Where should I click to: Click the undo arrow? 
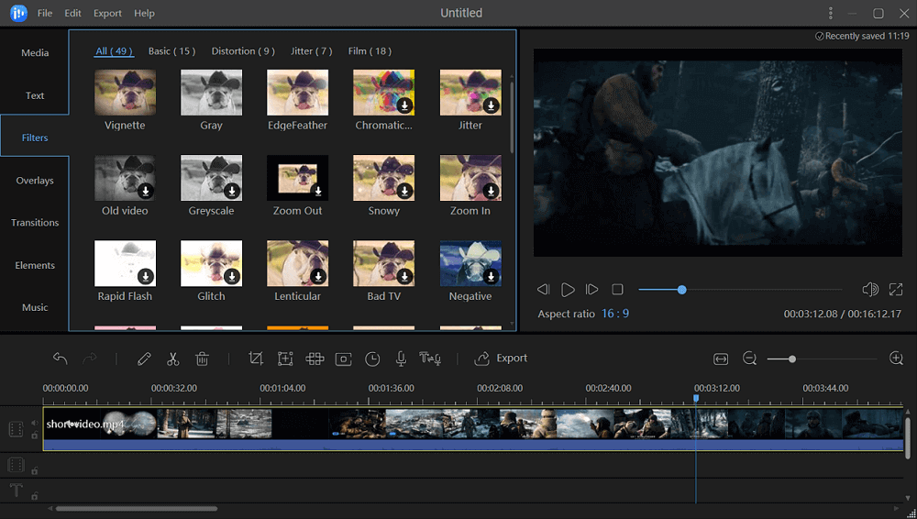[x=61, y=359]
